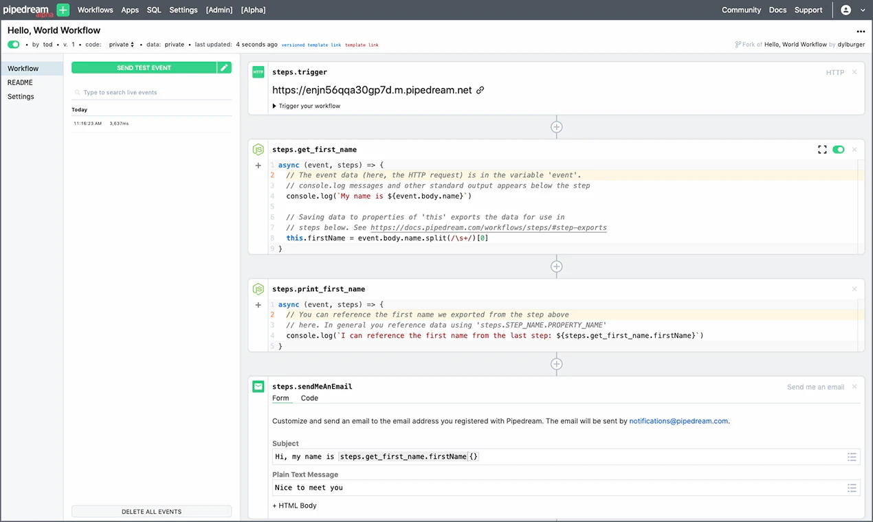
Task: Open the Workflows menu
Action: pos(96,10)
